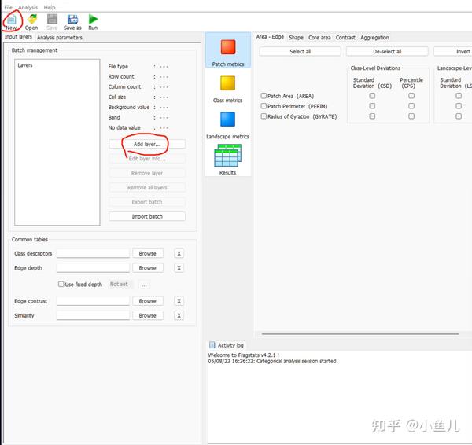Click the 'Welcome to Fragstats v4.2.1' log line
Image resolution: width=472 pixels, height=445 pixels.
click(244, 355)
